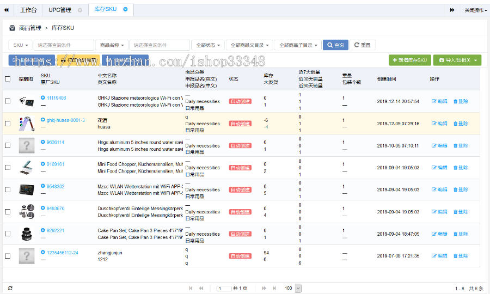This screenshot has height=294, width=490.
Task: Check the box for SKU 9493670 row
Action: [8, 212]
